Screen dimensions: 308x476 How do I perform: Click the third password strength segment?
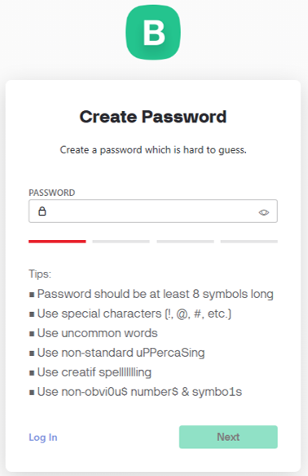click(x=185, y=242)
